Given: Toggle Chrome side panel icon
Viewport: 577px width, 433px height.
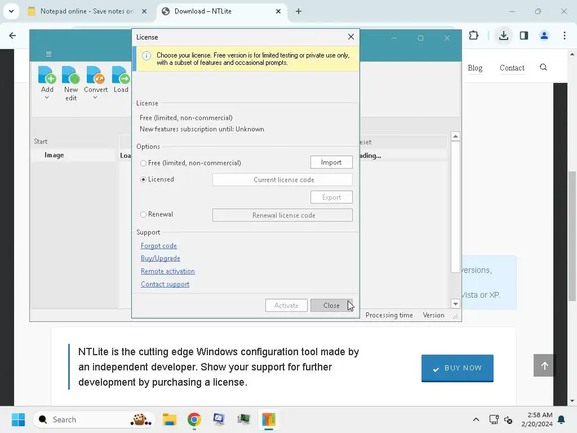Looking at the screenshot, I should point(524,36).
